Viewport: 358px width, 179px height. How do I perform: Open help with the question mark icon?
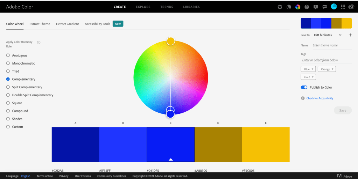pyautogui.click(x=307, y=7)
